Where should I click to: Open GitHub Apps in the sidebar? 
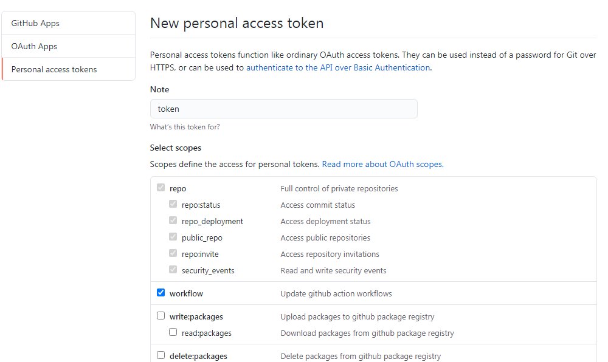pyautogui.click(x=35, y=23)
